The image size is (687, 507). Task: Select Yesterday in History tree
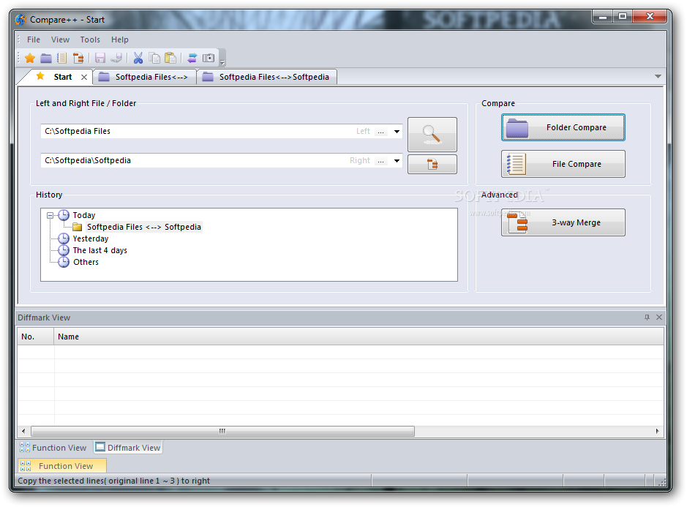pos(91,239)
